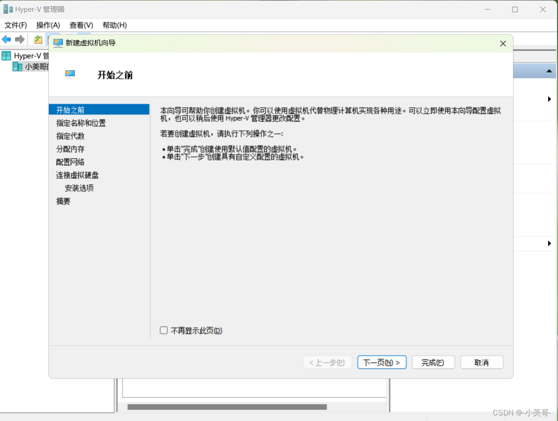Expand the upper right-pointing arrow in actions pane

point(549,99)
